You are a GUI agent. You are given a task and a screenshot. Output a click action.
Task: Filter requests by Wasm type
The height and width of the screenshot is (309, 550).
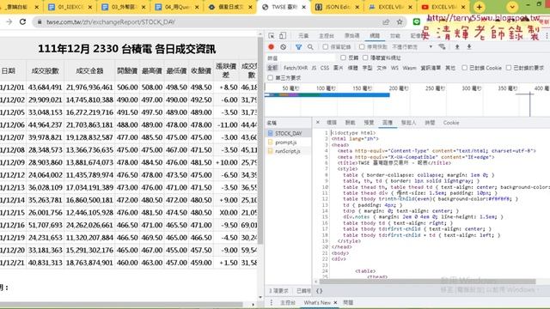pos(409,68)
